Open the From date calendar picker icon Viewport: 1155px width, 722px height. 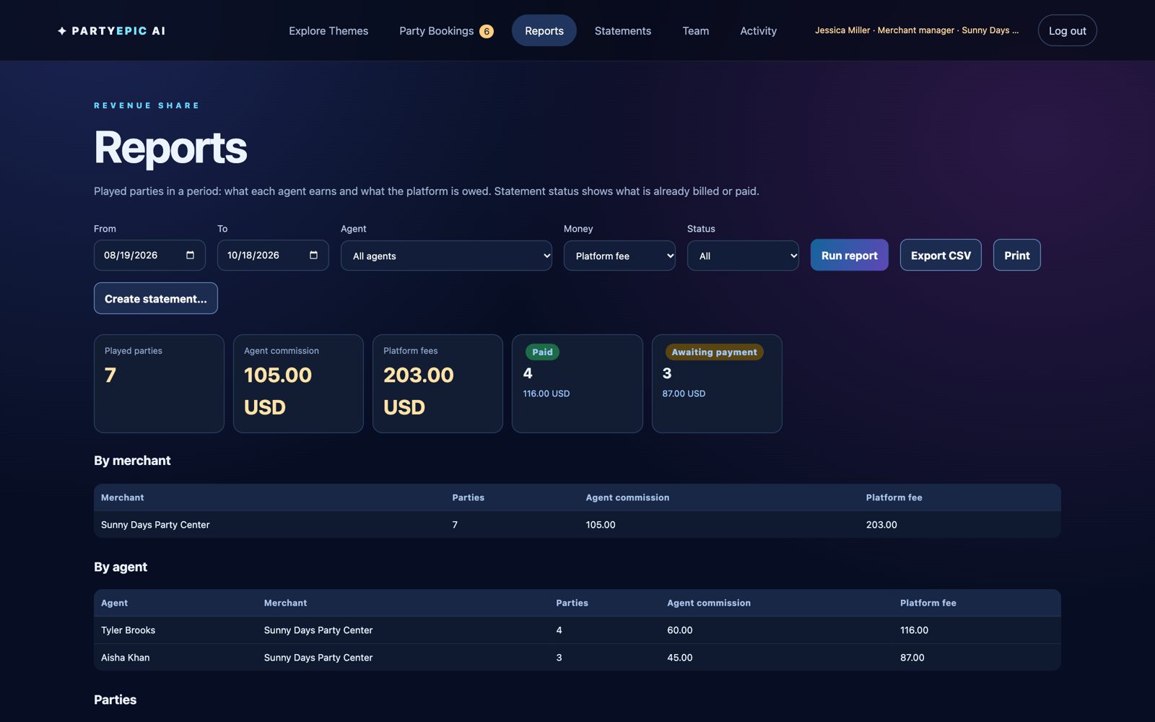point(190,255)
